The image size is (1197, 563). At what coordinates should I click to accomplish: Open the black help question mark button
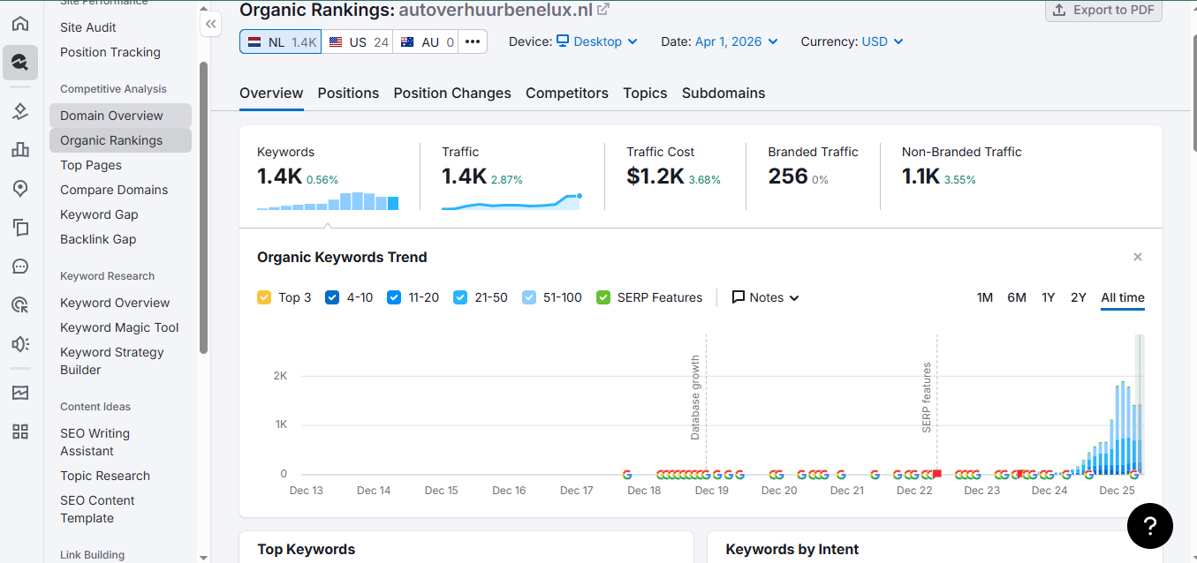[1150, 527]
